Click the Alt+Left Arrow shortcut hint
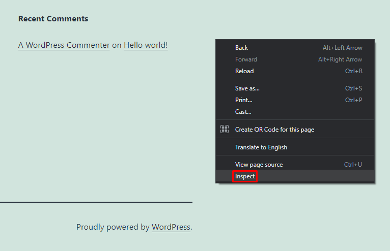 pyautogui.click(x=342, y=48)
